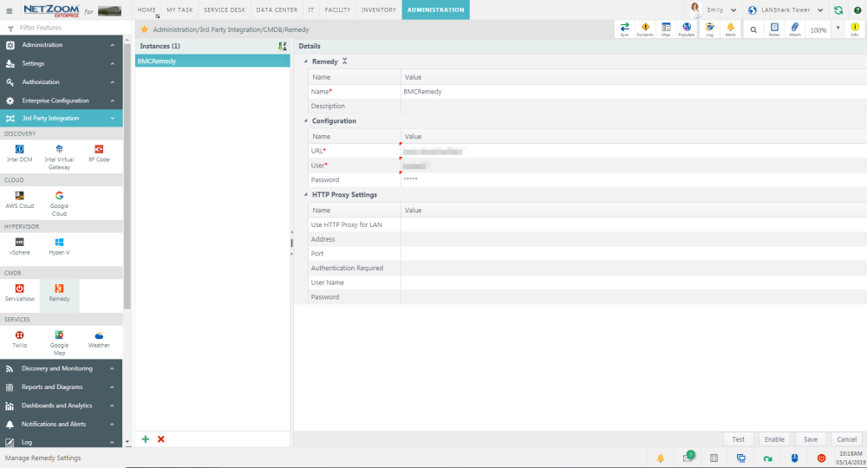Collapse the Remedy details section
This screenshot has width=867, height=468.
(306, 62)
